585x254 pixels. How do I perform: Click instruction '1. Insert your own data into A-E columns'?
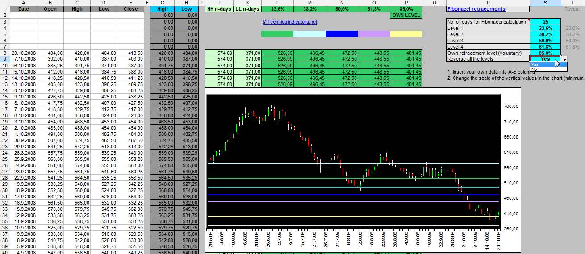[491, 72]
